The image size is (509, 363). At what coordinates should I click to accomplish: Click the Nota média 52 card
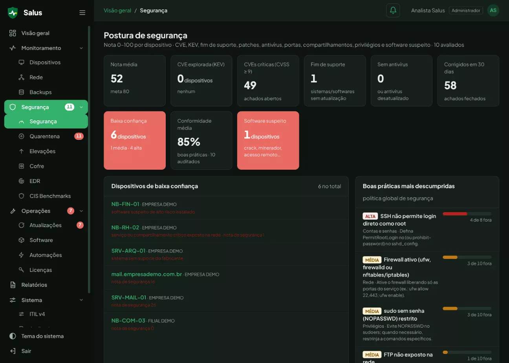coord(135,81)
